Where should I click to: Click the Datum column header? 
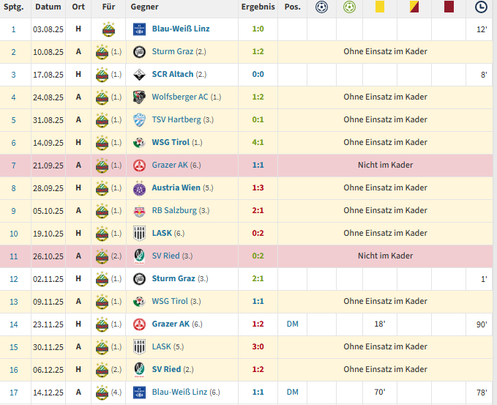pos(47,7)
